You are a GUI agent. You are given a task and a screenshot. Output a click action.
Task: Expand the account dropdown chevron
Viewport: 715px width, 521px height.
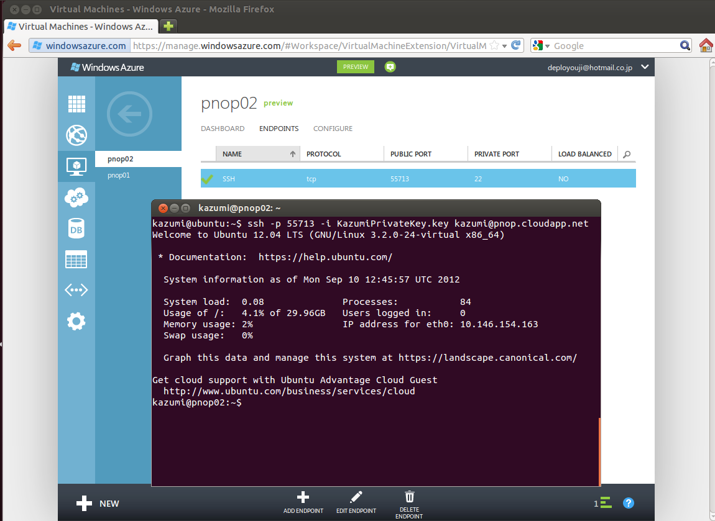[645, 67]
